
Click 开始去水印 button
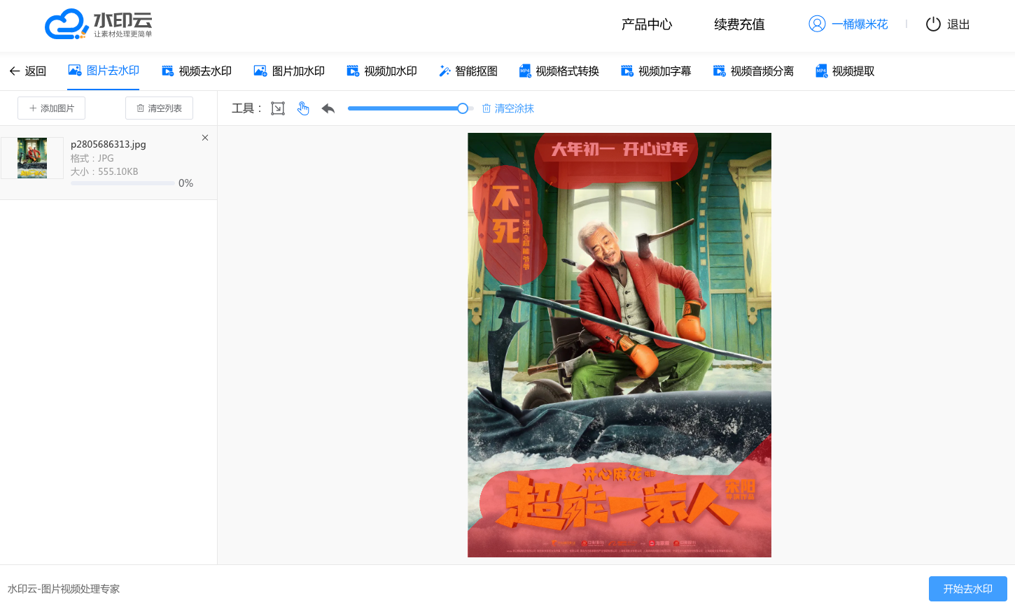point(967,589)
